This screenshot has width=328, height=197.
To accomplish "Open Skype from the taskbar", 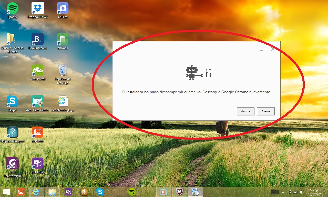I will [x=100, y=192].
